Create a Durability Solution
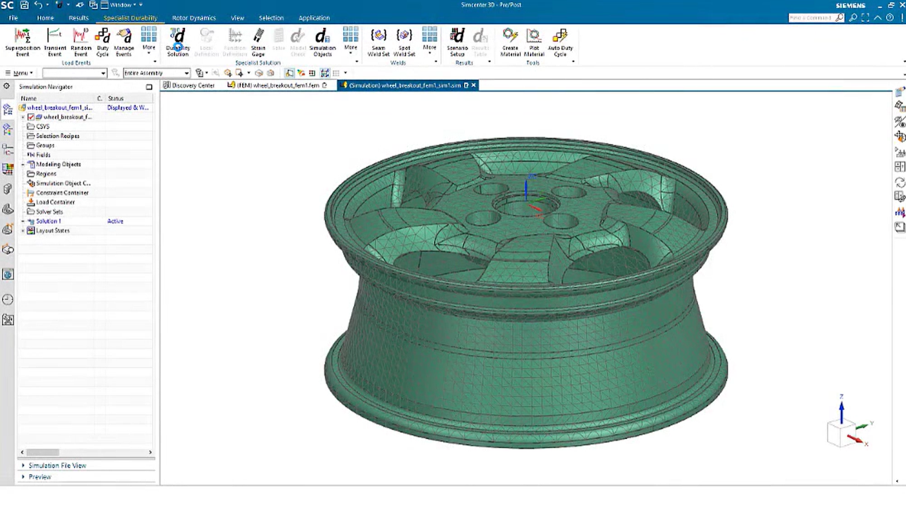This screenshot has height=505, width=906. click(x=178, y=42)
